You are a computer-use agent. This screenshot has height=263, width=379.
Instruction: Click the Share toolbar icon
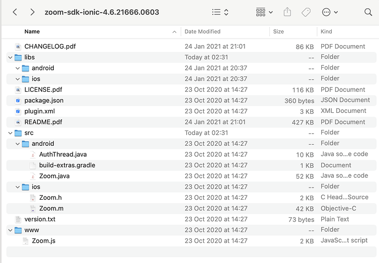[287, 12]
